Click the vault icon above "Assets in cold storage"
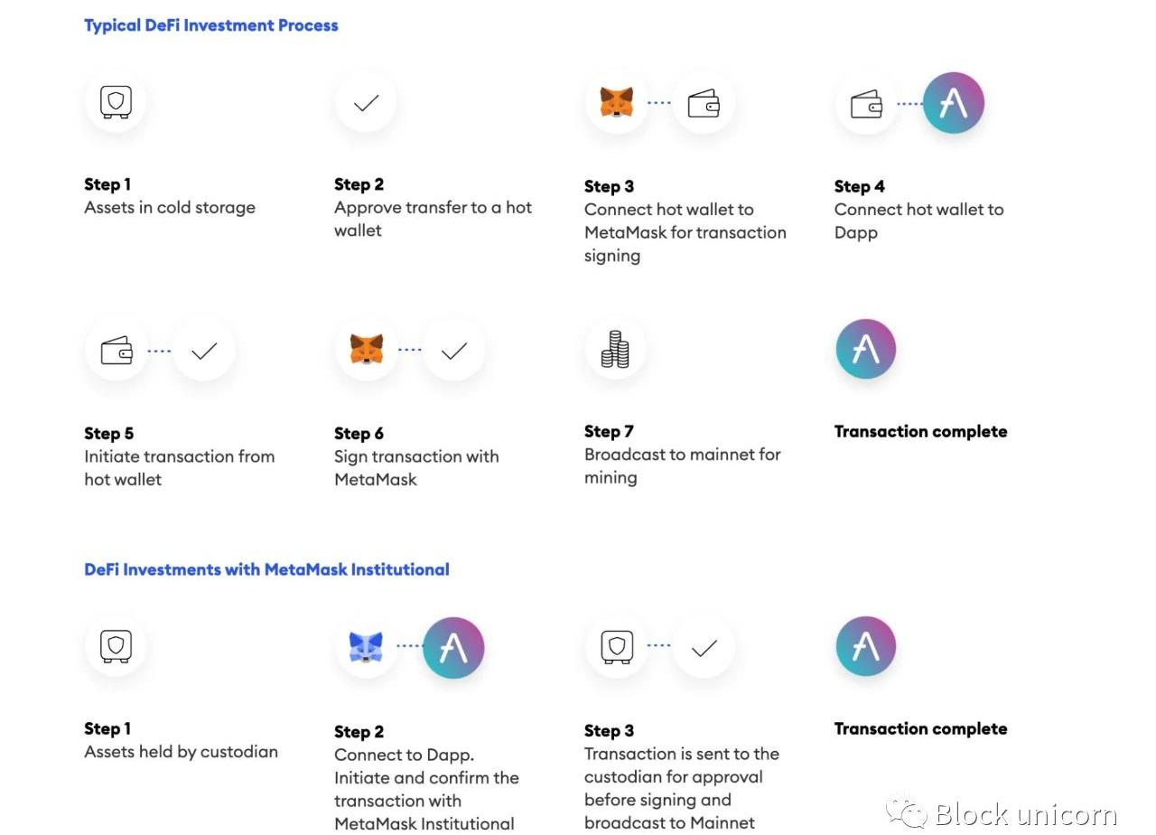 [x=116, y=102]
